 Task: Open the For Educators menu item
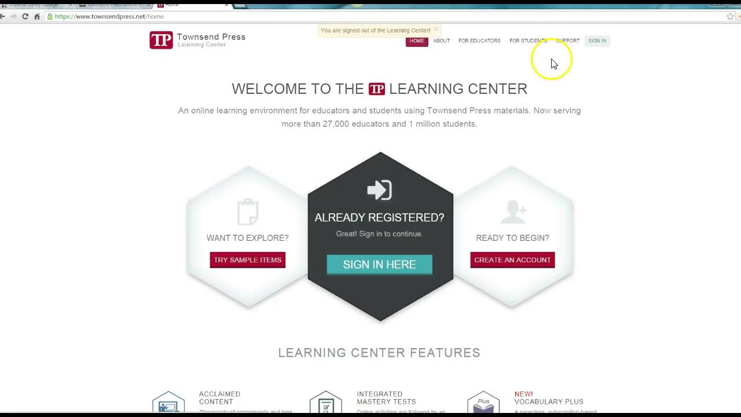point(479,41)
